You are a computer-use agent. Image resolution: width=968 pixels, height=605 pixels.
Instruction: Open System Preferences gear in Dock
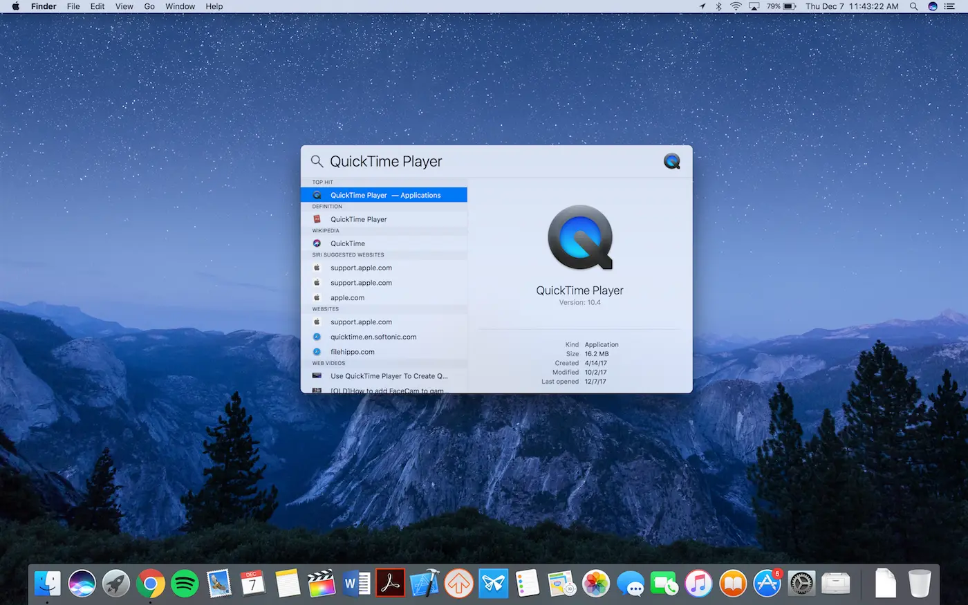pyautogui.click(x=802, y=584)
